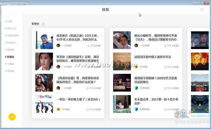Click the 豆瓣电影 avatar on 戏精诞生辣眼睛 article
Viewport: 211px width, 129px height.
point(136,88)
